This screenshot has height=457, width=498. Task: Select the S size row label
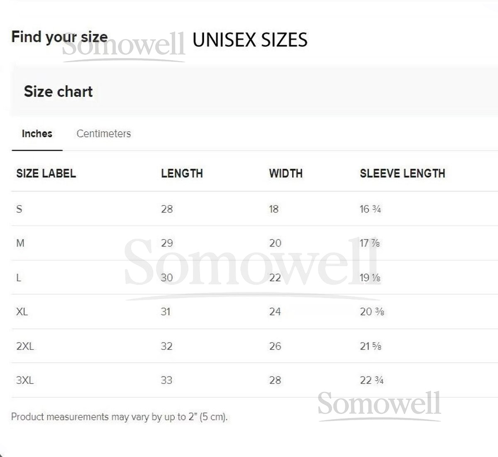[19, 209]
